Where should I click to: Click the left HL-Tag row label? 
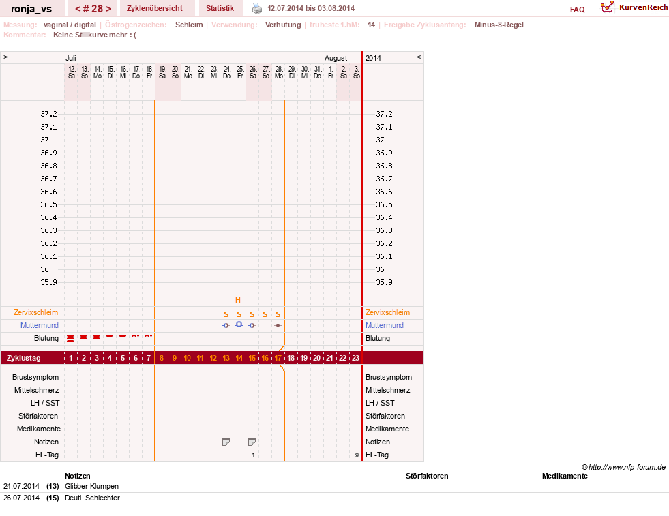[x=47, y=455]
